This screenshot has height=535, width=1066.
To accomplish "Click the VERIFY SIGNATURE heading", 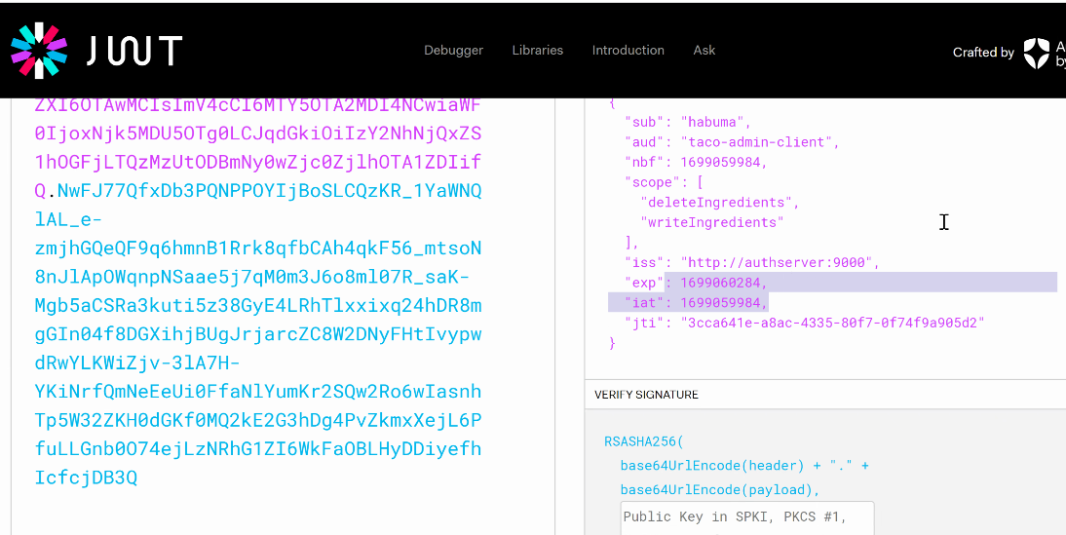I will click(x=646, y=395).
